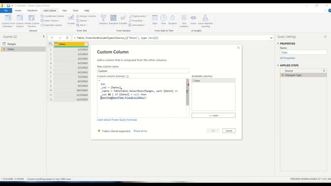Select the Ranges query
This screenshot has height=186, width=331.
pyautogui.click(x=11, y=44)
